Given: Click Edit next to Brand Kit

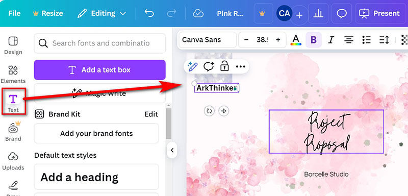Looking at the screenshot, I should [x=151, y=114].
